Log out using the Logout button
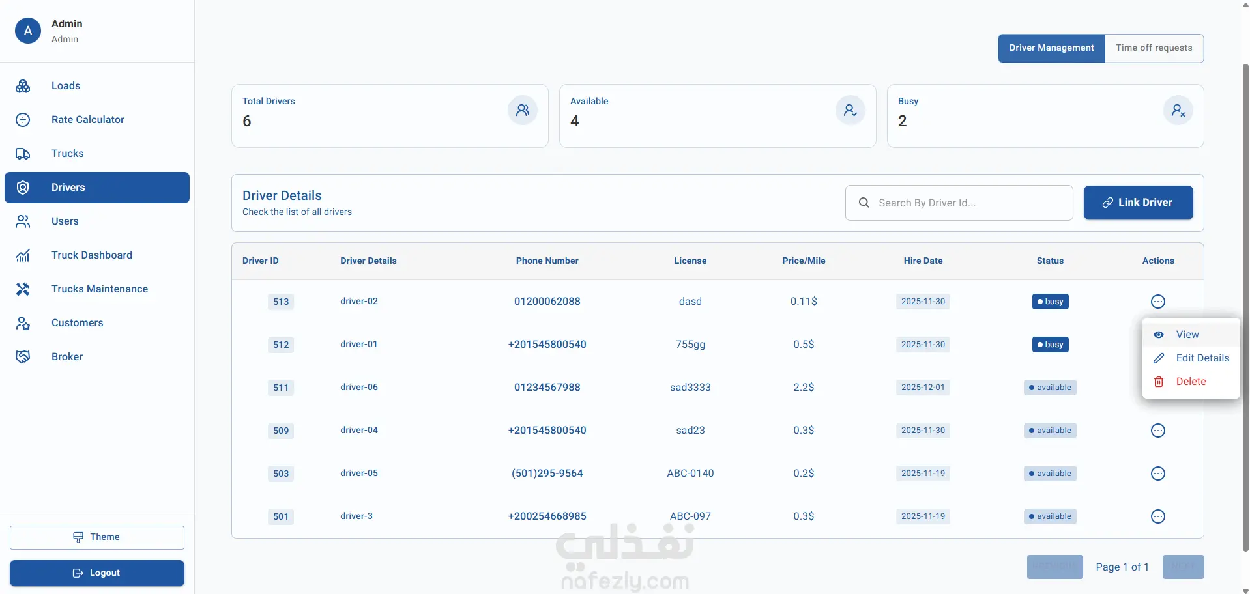1250x594 pixels. (97, 573)
